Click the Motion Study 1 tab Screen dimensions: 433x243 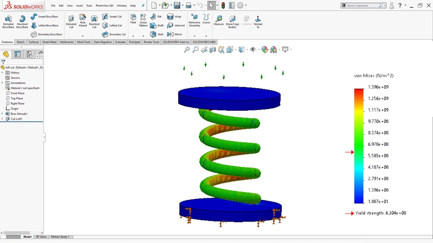(x=60, y=237)
